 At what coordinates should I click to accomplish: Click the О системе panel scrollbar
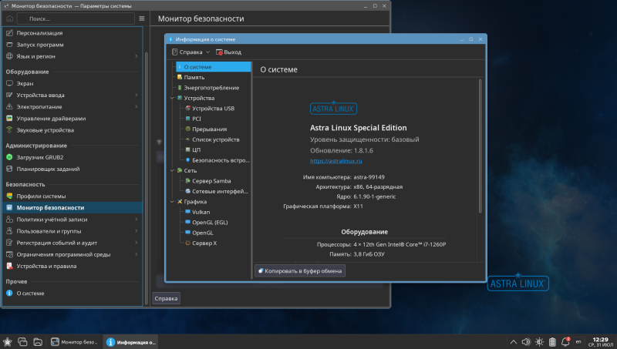click(x=480, y=146)
